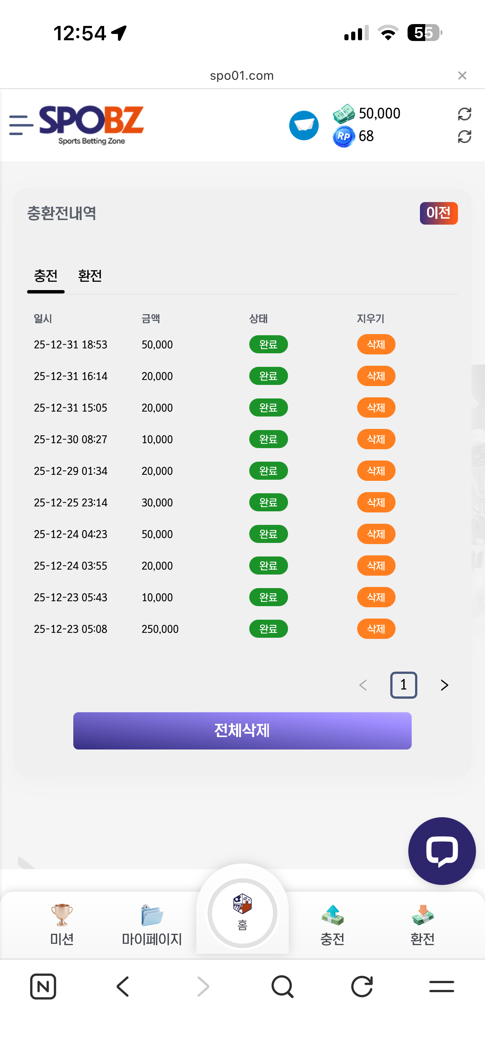
Task: Tap the 이전 back button
Action: click(438, 213)
